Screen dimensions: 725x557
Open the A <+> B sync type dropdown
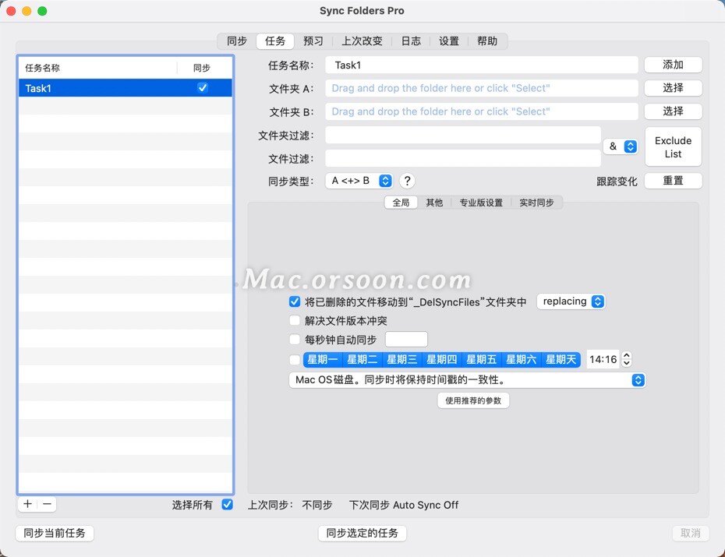coord(359,180)
